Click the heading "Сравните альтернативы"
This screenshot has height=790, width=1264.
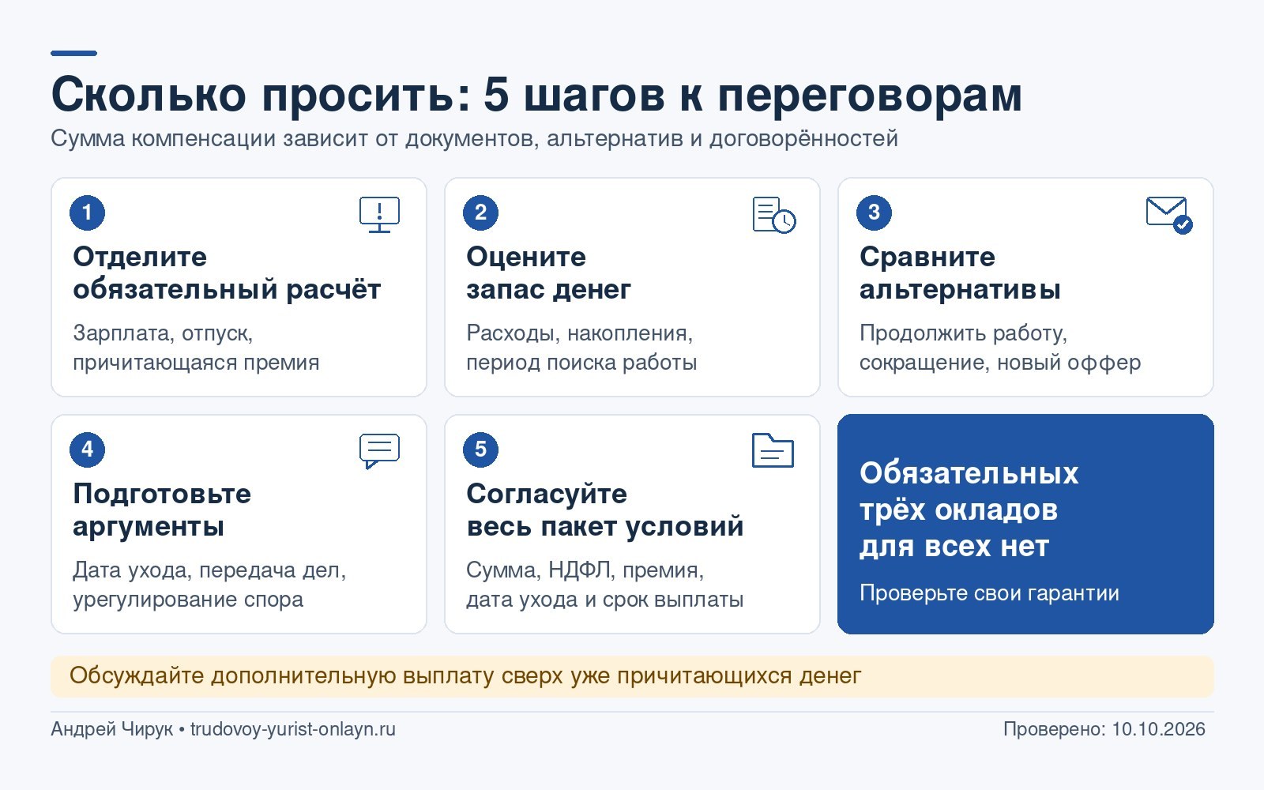click(x=960, y=273)
